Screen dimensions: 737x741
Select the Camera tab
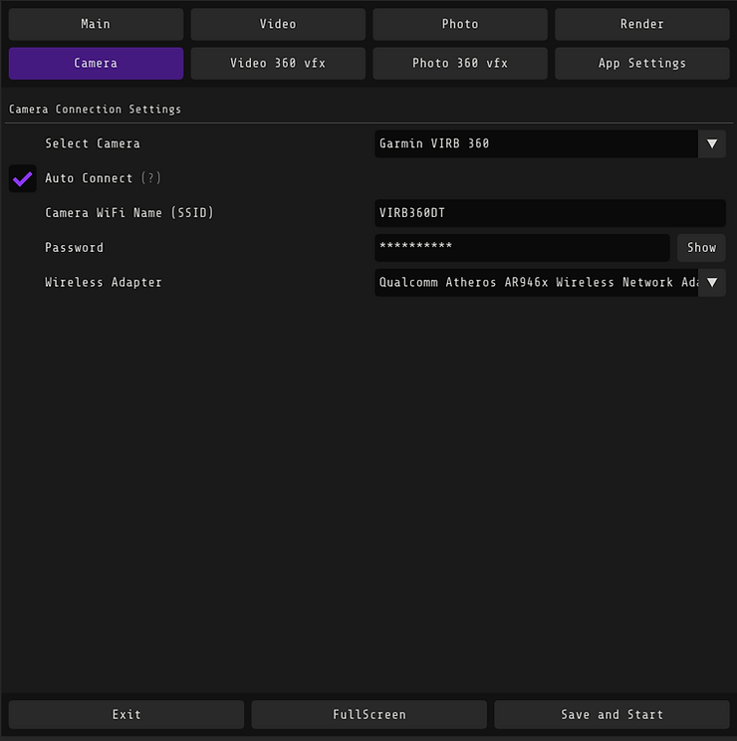click(96, 64)
